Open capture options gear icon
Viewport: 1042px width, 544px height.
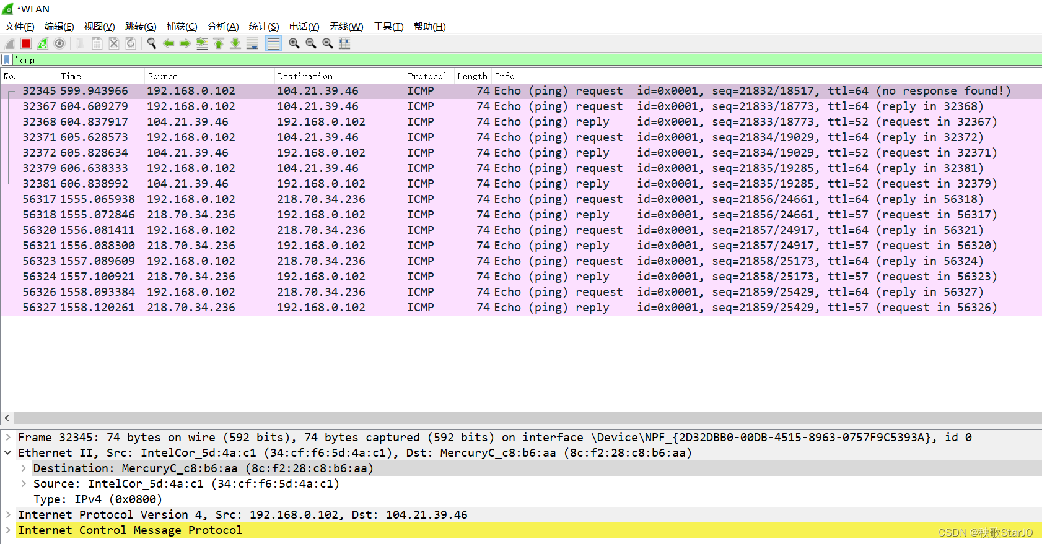[x=59, y=43]
